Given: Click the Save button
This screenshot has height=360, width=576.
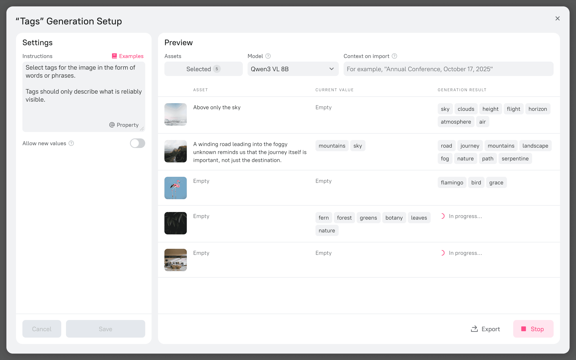Looking at the screenshot, I should click(x=105, y=329).
